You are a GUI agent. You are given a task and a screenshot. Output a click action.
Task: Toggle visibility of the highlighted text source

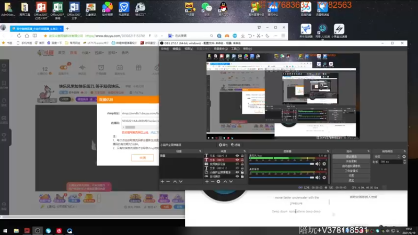pos(237,160)
